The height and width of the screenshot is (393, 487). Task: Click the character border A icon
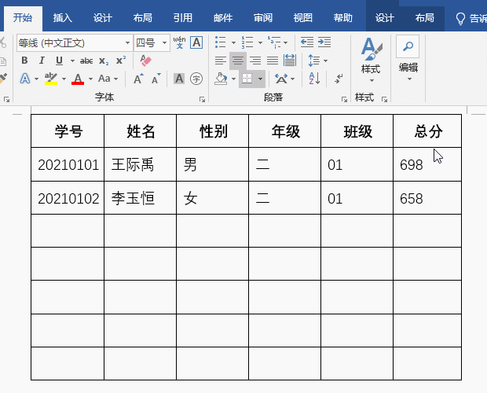coord(196,42)
